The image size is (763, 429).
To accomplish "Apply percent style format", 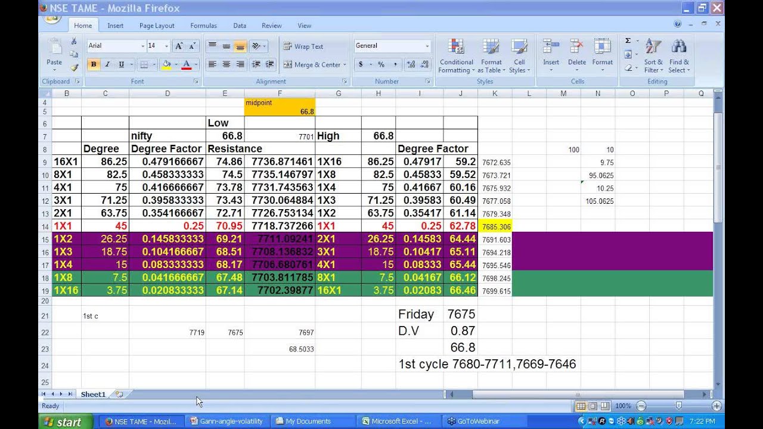I will (381, 64).
